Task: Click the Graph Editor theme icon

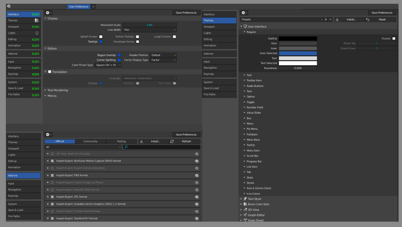Action: coord(245,215)
